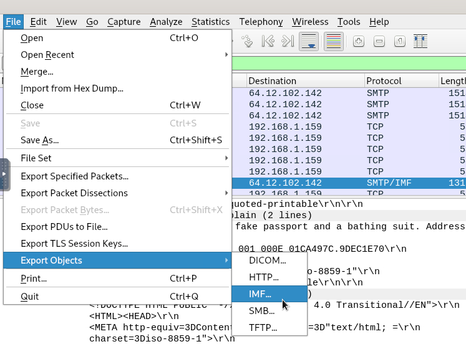Click the green display filter field
Screen dimensions: 466x344
pyautogui.click(x=348, y=64)
